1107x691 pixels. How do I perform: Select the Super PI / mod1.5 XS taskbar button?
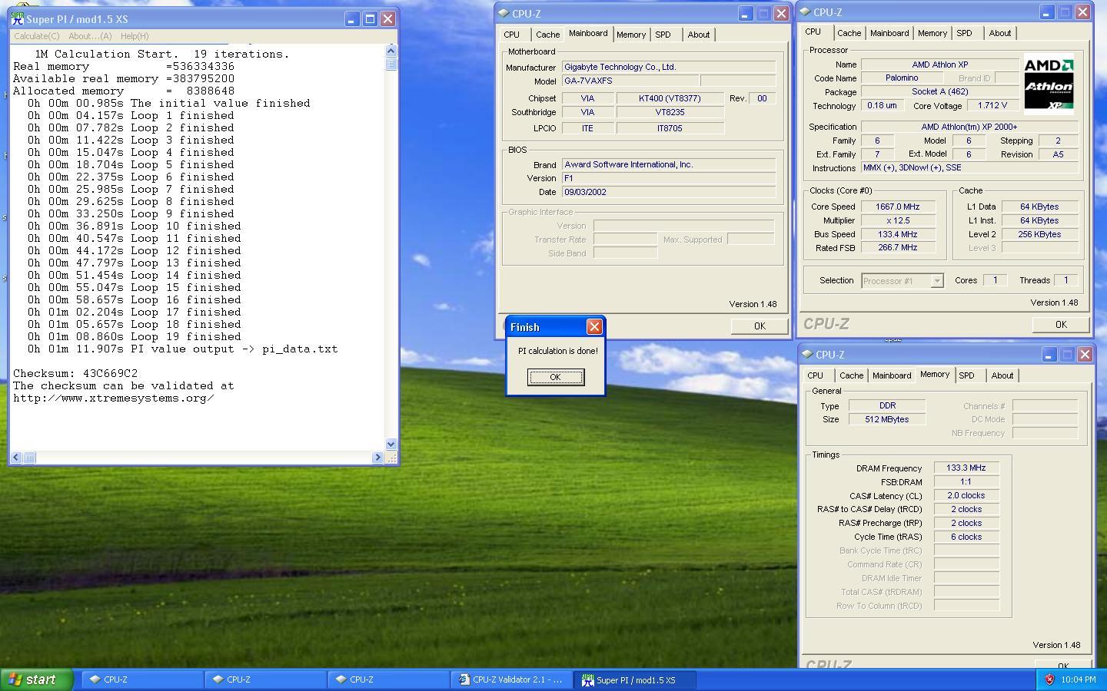pos(635,679)
